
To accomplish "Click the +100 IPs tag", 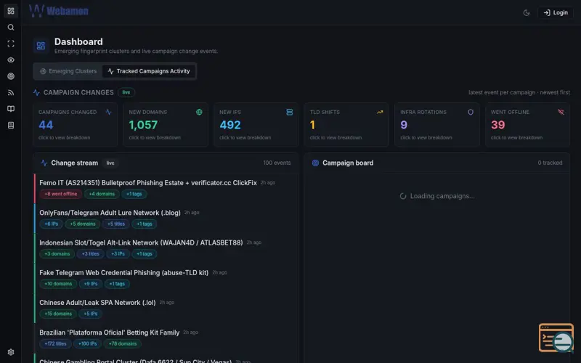I will pos(87,343).
